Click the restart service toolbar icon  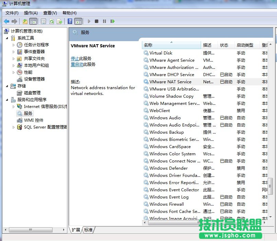click(x=112, y=21)
